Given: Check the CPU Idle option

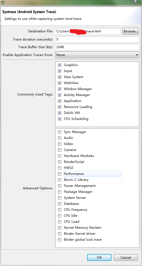Looking at the screenshot, I should (60, 216).
